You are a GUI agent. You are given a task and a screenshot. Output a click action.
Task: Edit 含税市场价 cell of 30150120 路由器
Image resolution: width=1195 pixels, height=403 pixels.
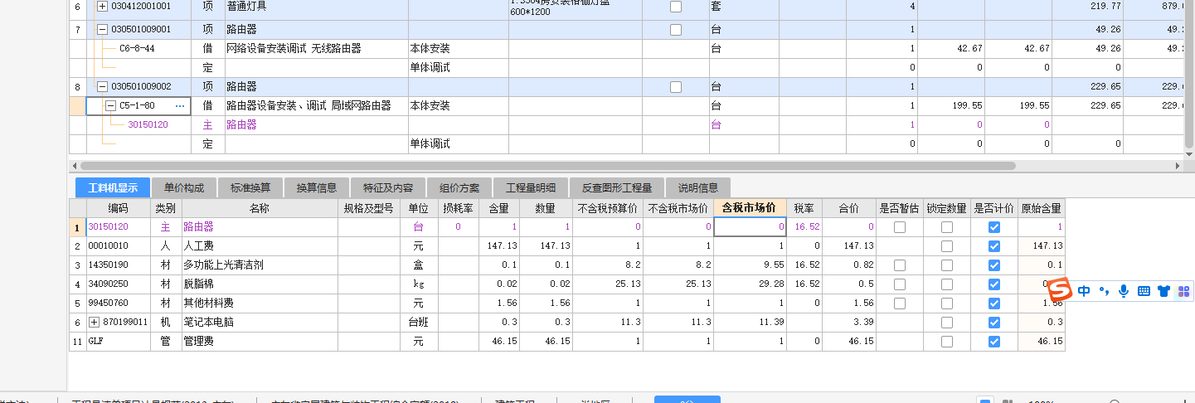pos(750,227)
